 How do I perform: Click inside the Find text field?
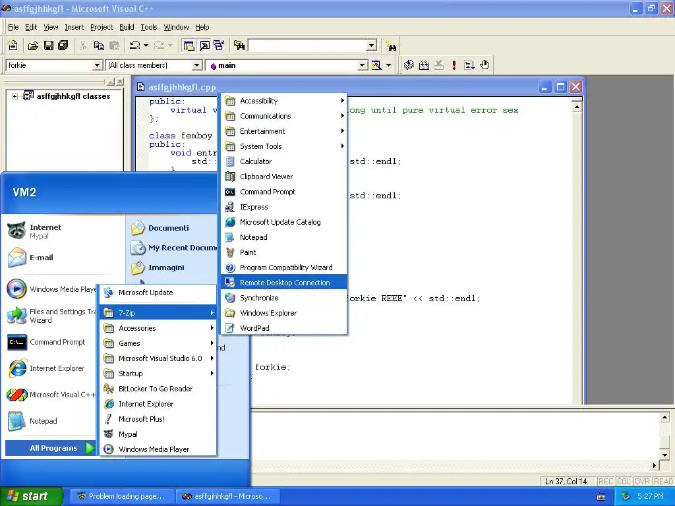pos(308,45)
